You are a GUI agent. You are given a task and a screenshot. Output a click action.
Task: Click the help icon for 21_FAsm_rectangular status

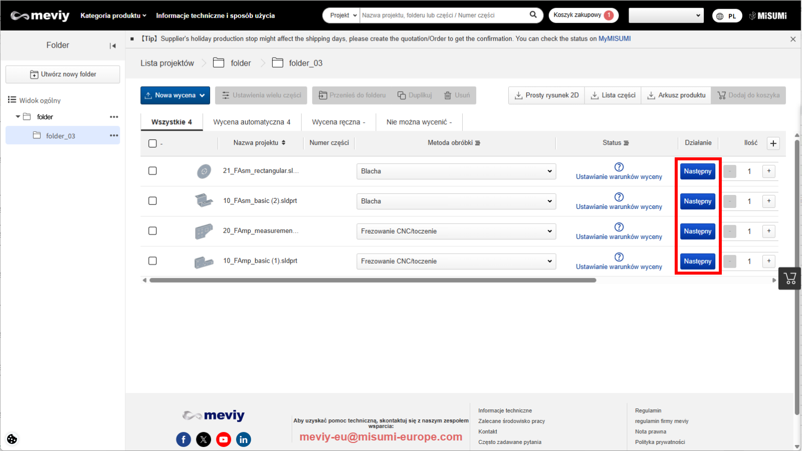tap(619, 167)
